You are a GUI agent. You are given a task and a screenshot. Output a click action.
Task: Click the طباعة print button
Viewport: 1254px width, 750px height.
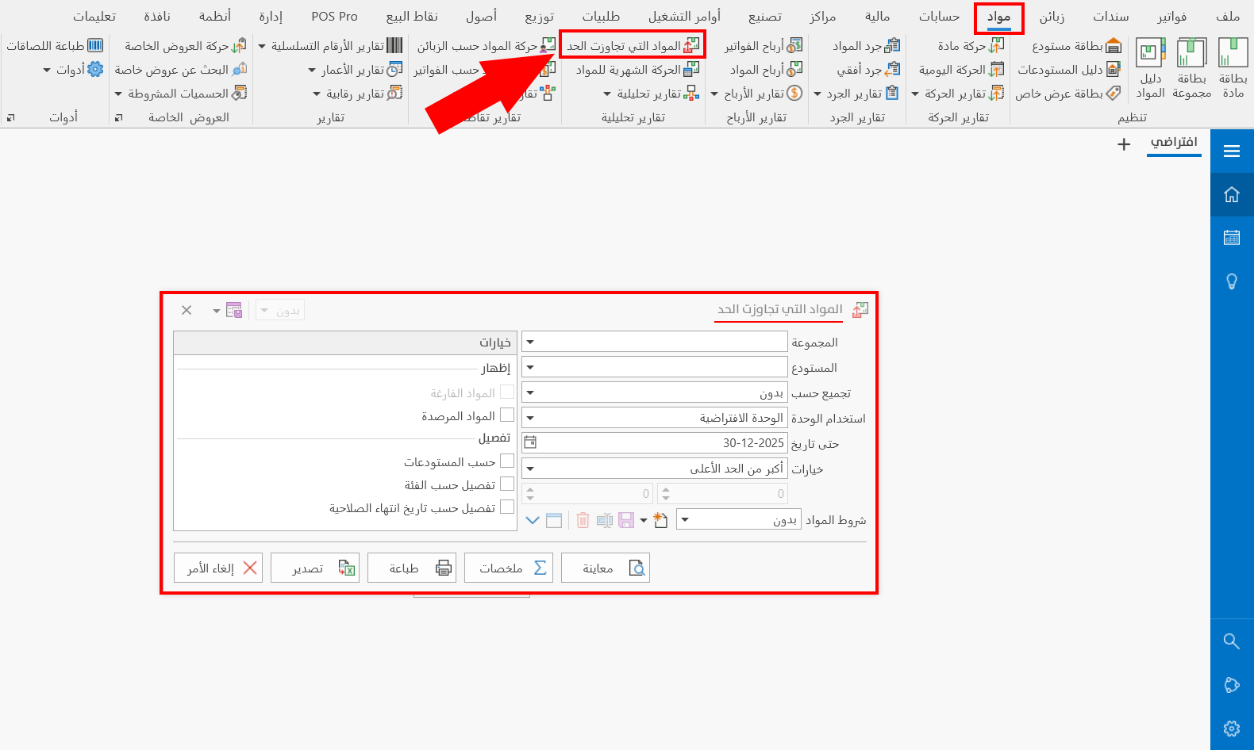(x=412, y=568)
